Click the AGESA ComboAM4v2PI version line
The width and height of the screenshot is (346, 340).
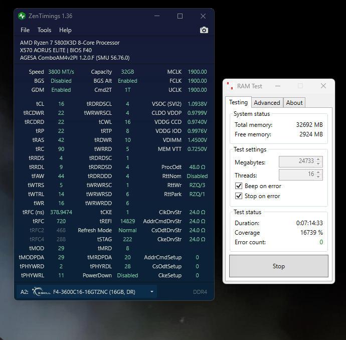tap(75, 58)
